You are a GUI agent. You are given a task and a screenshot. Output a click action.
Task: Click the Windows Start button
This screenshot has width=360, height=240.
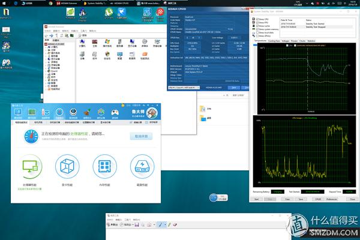click(4, 3)
